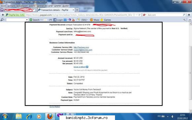Open the toolbar search field dropdown arrow
The height and width of the screenshot is (120, 192).
pyautogui.click(x=27, y=20)
